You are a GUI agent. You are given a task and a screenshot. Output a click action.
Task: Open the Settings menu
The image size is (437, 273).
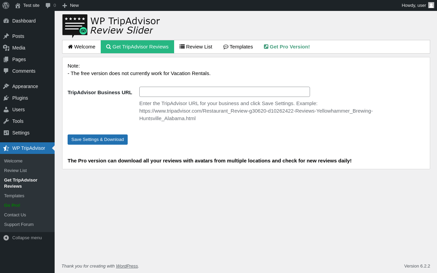point(27,133)
